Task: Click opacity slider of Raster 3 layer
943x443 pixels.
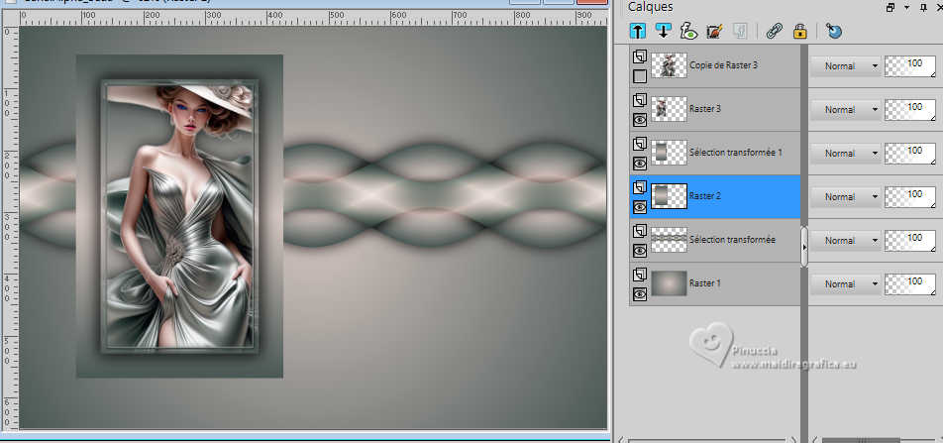Action: 910,110
